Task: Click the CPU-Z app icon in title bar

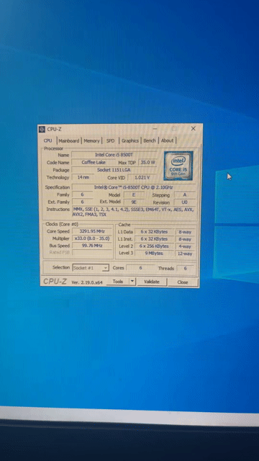Action: (42, 129)
